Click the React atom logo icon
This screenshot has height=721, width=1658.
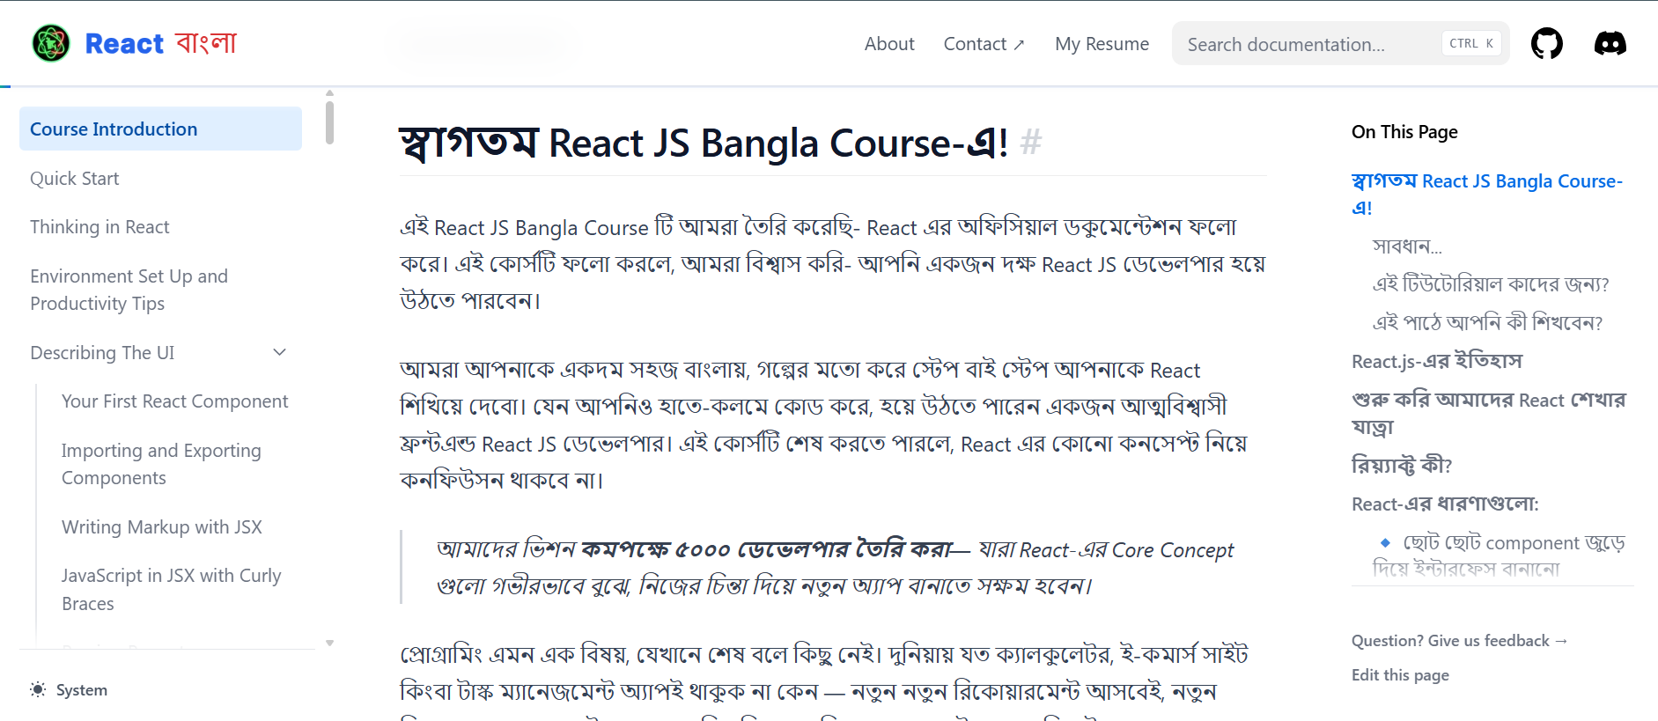[51, 43]
